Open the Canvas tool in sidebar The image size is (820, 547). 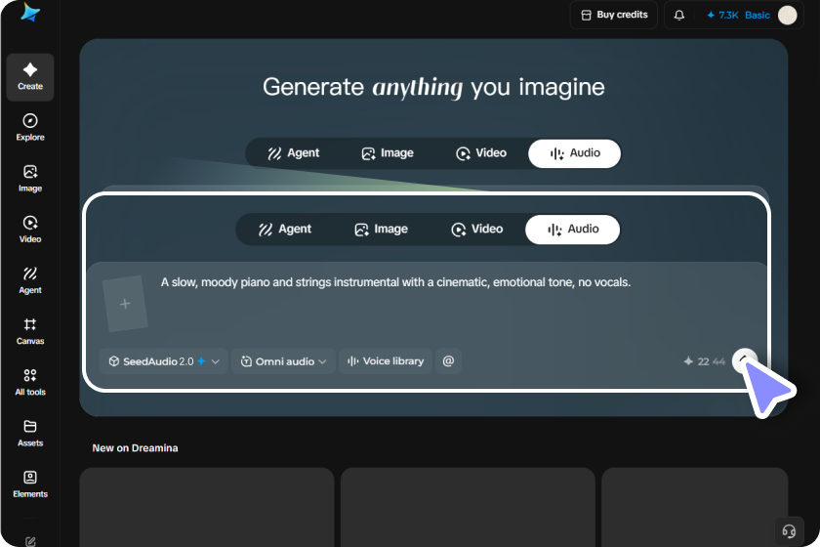tap(30, 331)
